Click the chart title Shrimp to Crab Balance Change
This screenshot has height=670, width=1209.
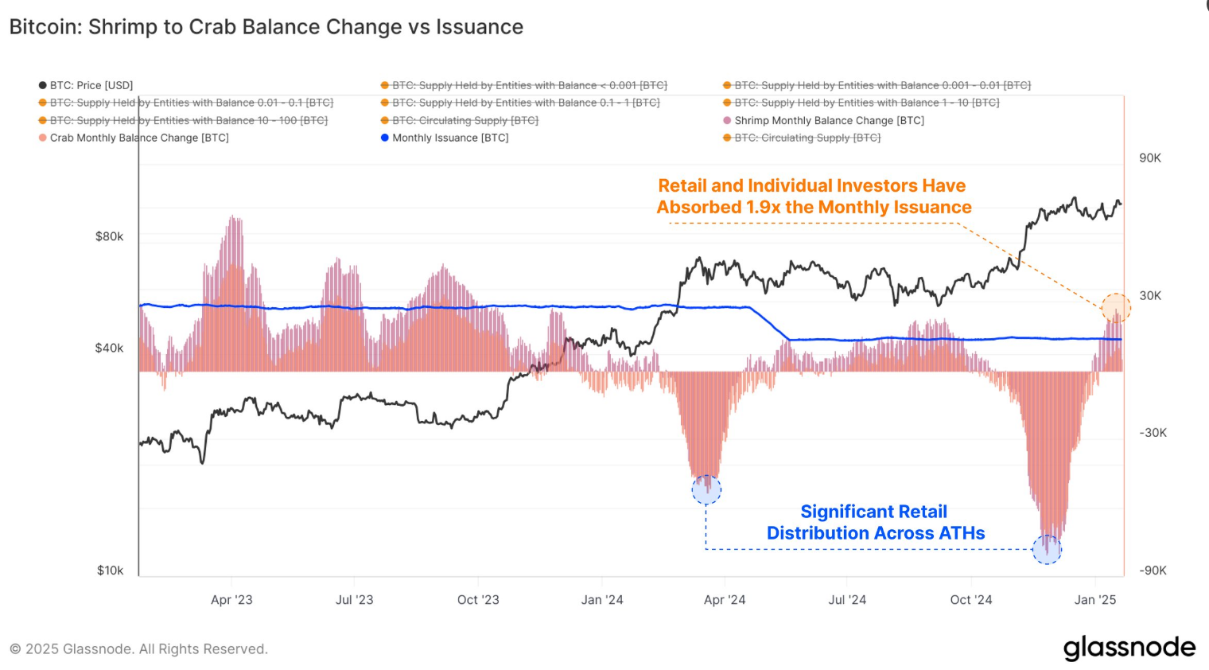click(266, 27)
